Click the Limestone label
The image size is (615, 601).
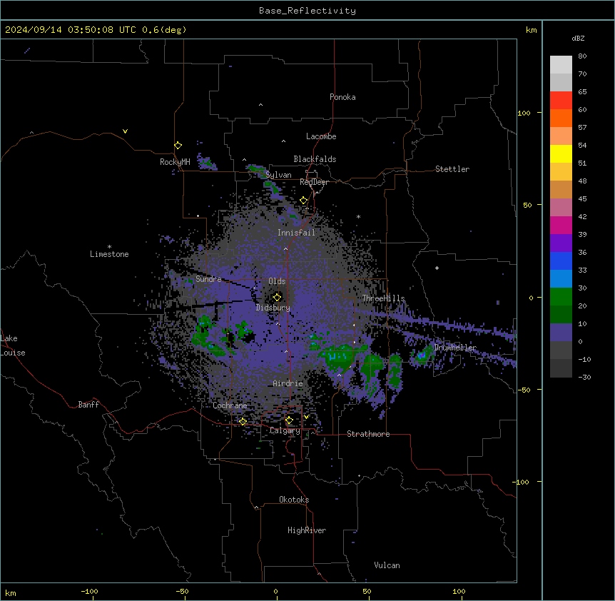tap(109, 254)
